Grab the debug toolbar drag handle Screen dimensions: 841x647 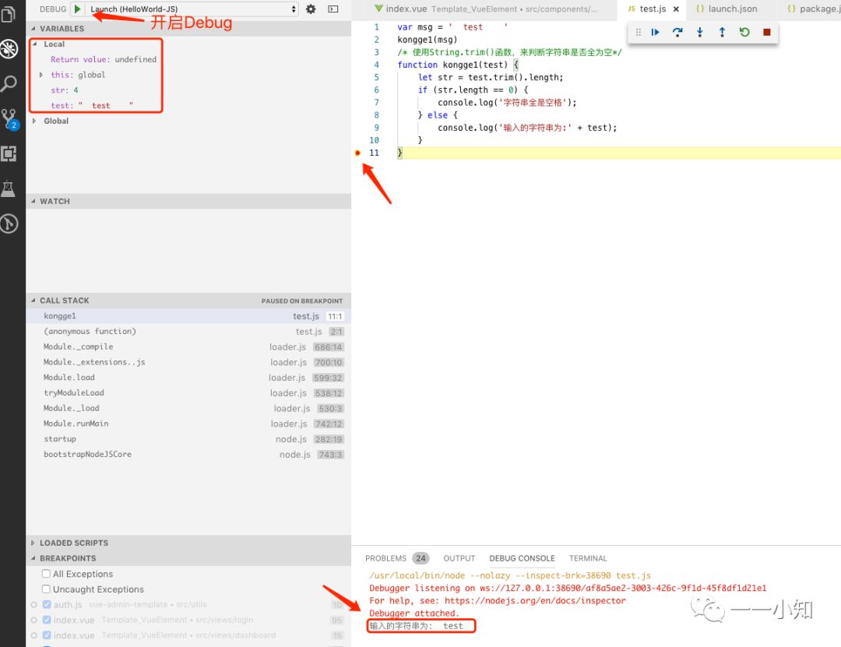click(638, 32)
